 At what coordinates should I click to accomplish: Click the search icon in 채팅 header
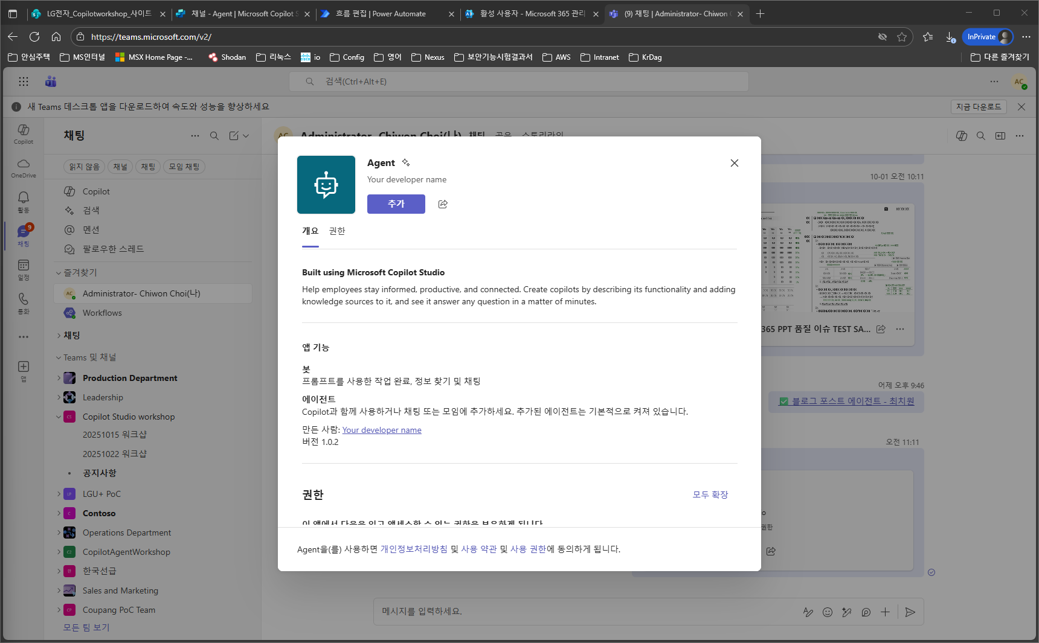[214, 136]
